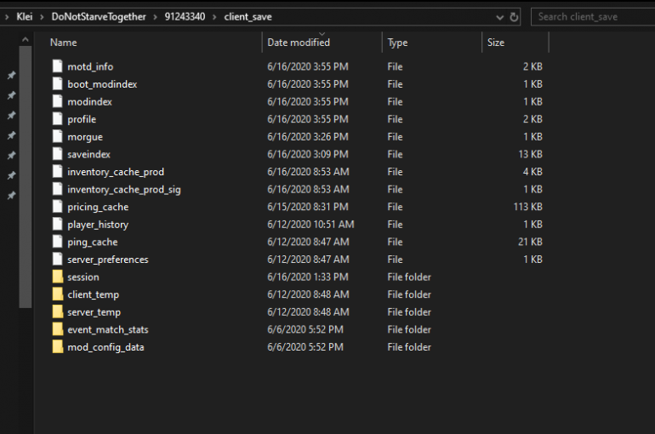Click the Search client_save field
Viewport: 655px width, 434px height.
tap(593, 17)
